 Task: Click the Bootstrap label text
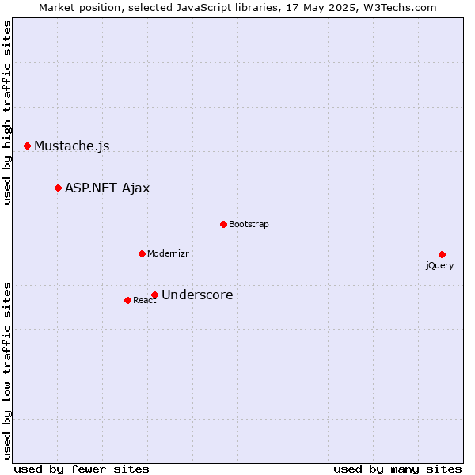click(x=249, y=225)
